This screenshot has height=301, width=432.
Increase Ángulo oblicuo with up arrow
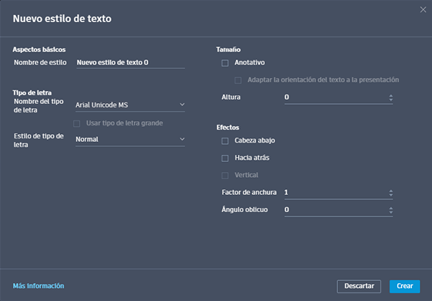tap(390, 208)
